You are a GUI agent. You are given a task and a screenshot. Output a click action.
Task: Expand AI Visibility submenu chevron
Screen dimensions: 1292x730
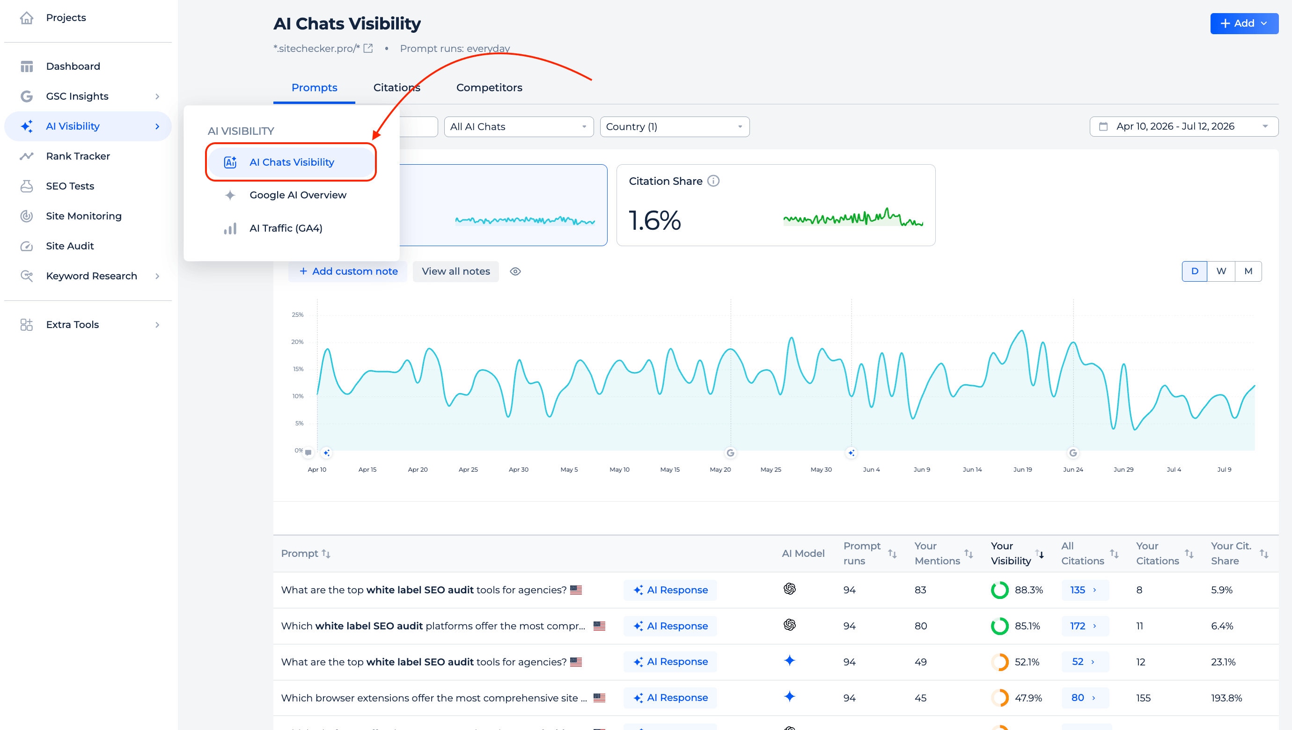(157, 126)
